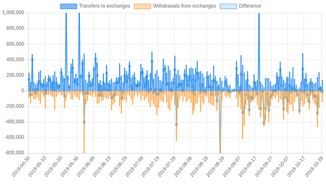Screen dimensions: 326x184
Task: Click the 2019-07-29 date label
Action: tap(167, 167)
